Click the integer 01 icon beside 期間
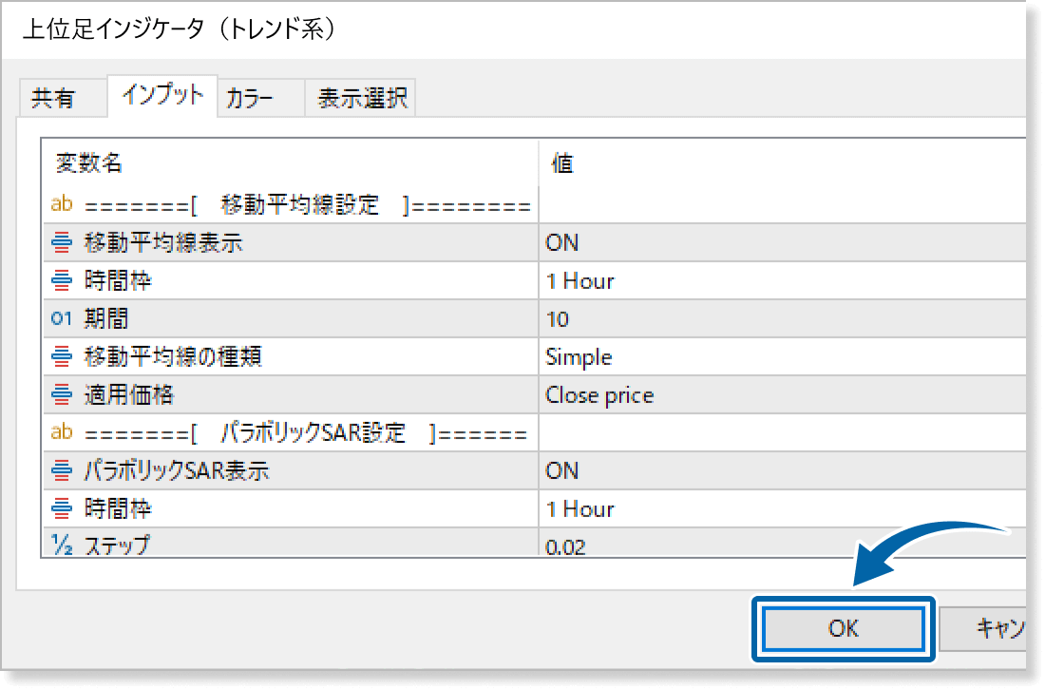 [x=62, y=319]
